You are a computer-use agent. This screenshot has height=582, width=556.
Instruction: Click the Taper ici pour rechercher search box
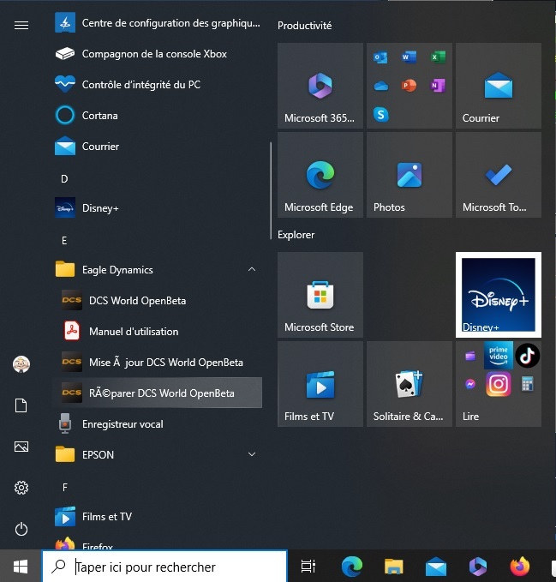[164, 567]
